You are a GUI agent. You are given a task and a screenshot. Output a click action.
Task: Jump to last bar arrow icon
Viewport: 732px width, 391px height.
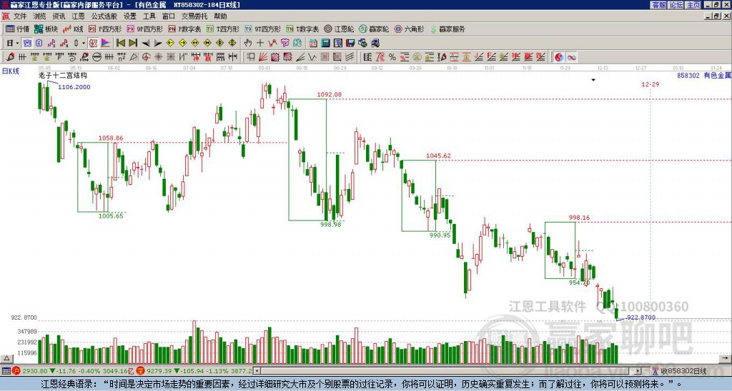point(133,43)
